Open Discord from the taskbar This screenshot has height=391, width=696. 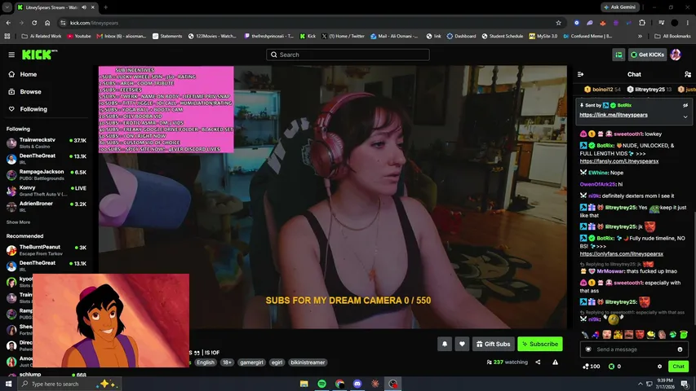[357, 384]
